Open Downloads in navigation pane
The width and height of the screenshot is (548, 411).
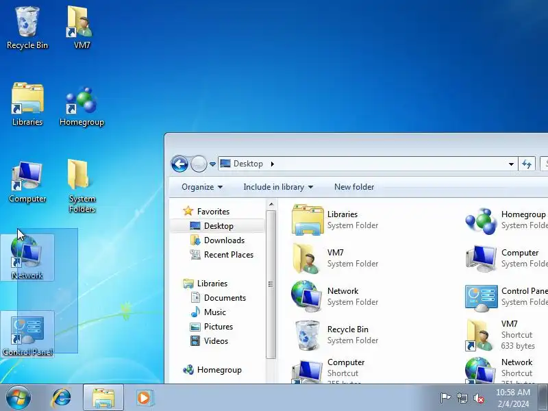[x=217, y=240]
